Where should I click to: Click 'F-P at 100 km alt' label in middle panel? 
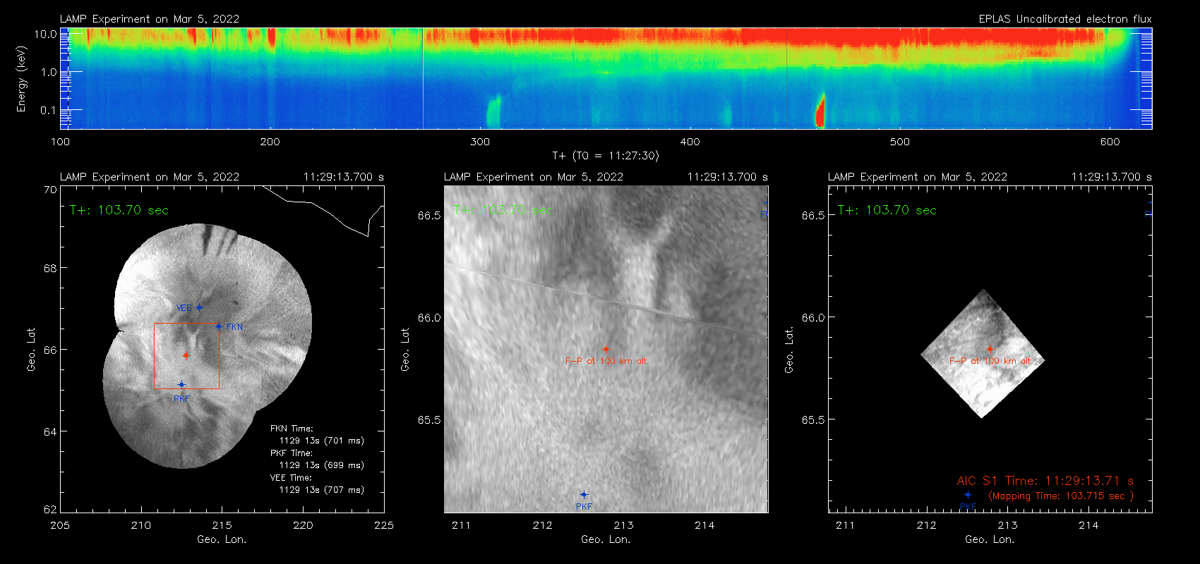[606, 361]
